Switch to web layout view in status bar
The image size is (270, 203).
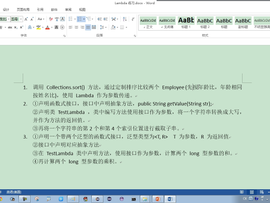pyautogui.click(x=262, y=192)
